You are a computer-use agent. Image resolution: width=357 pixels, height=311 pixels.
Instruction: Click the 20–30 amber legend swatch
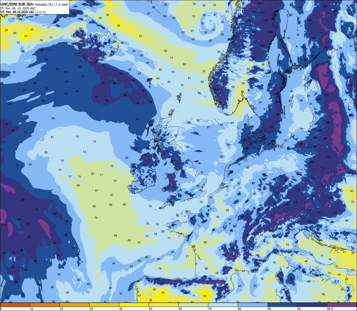74,305
